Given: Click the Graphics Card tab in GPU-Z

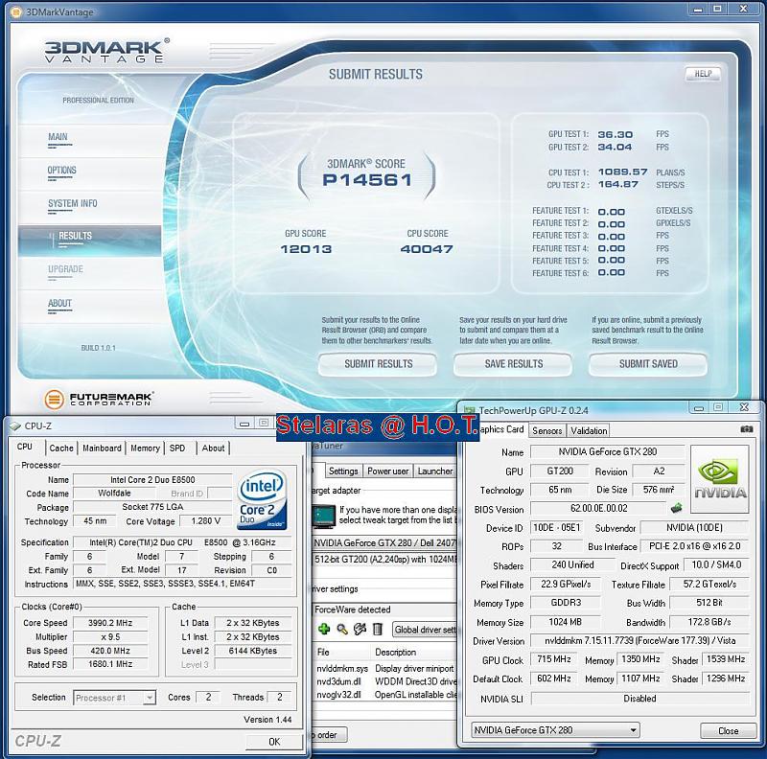Looking at the screenshot, I should [499, 429].
